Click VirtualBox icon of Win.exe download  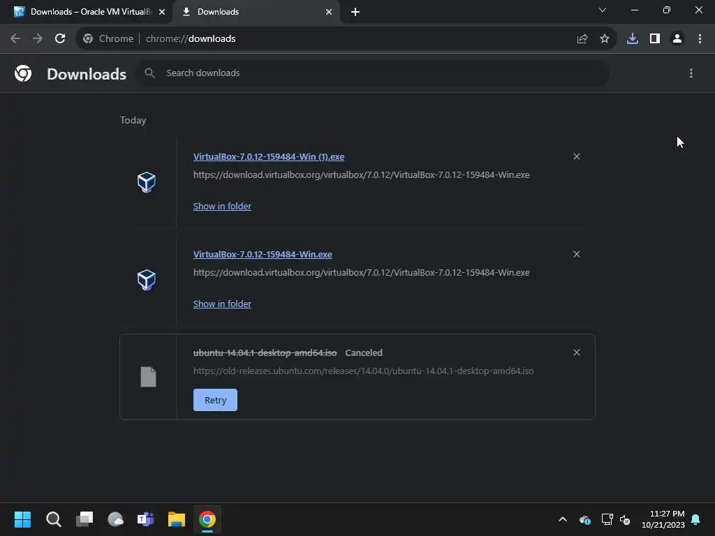(147, 280)
